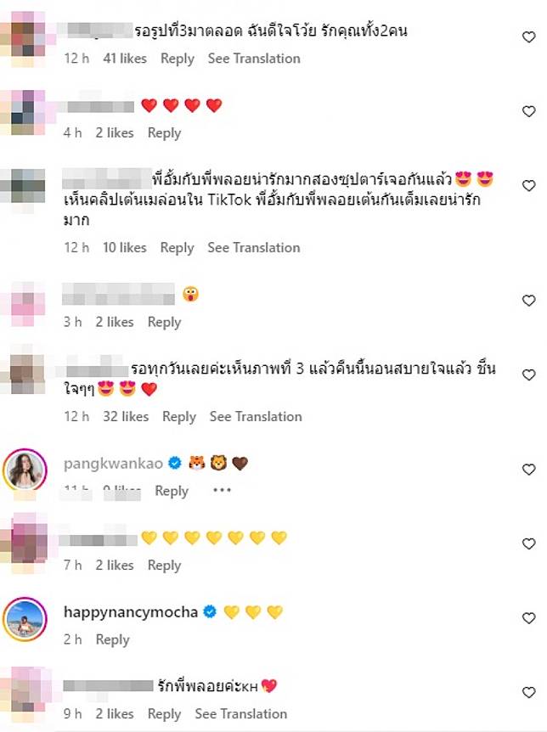Heart the comment with 32 likes
The image size is (547, 732).
coord(528,374)
